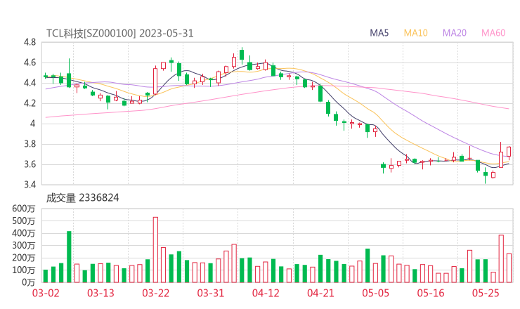
Task: Click the 05-05 date axis label
Action: click(375, 293)
